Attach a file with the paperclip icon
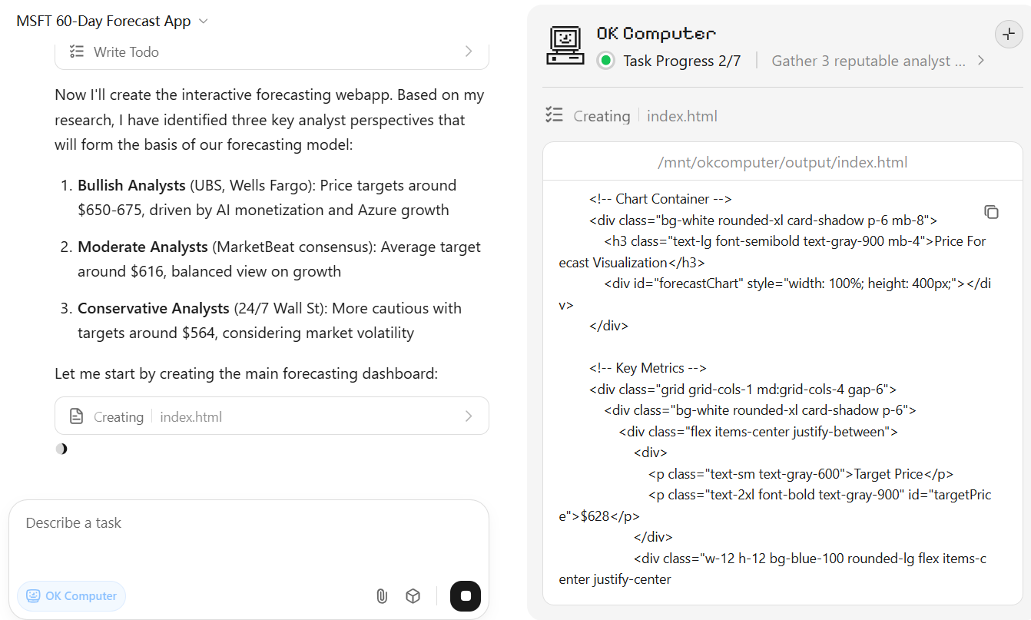Screen dimensions: 1031x620 382,596
